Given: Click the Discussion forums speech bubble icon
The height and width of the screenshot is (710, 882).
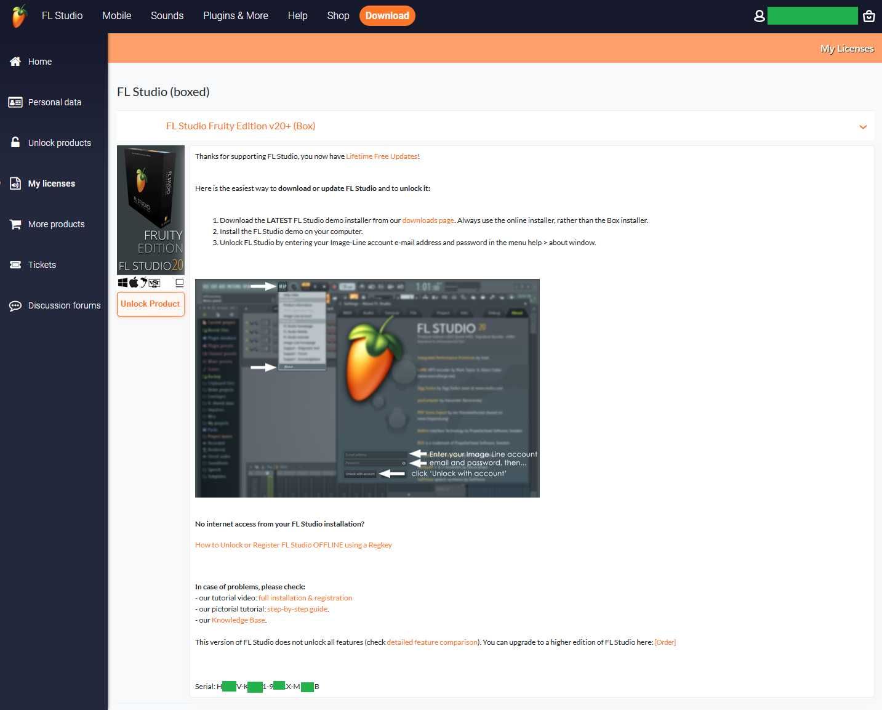Looking at the screenshot, I should [15, 305].
